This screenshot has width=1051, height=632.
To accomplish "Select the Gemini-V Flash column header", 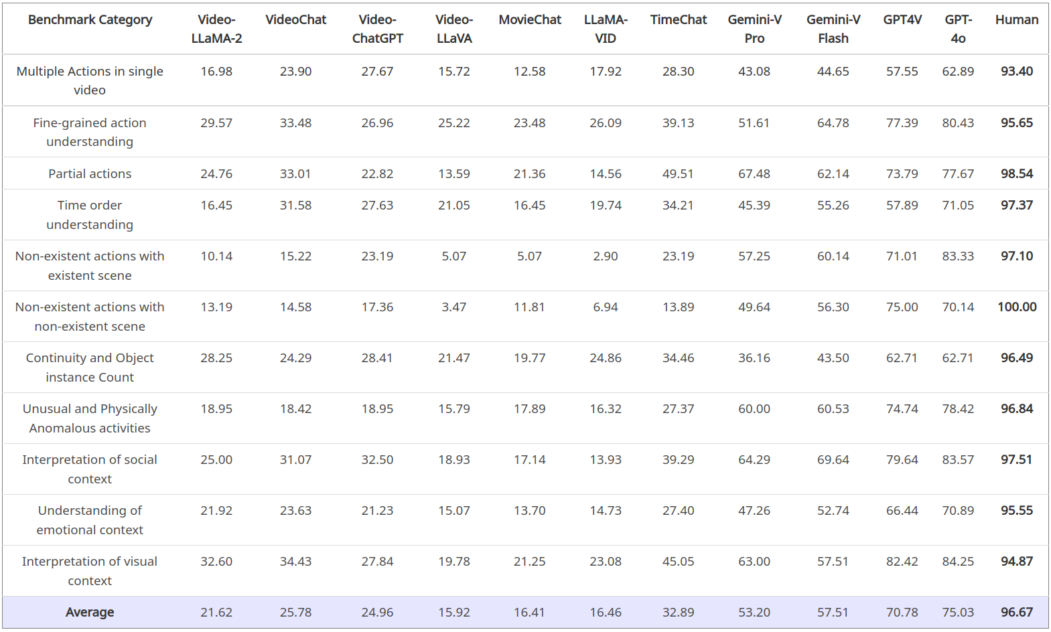I will [x=833, y=29].
